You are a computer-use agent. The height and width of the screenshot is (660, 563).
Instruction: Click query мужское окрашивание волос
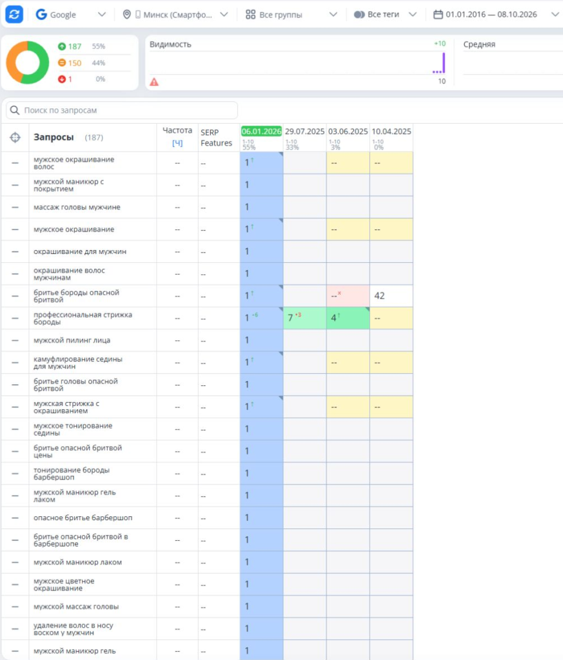pos(74,163)
